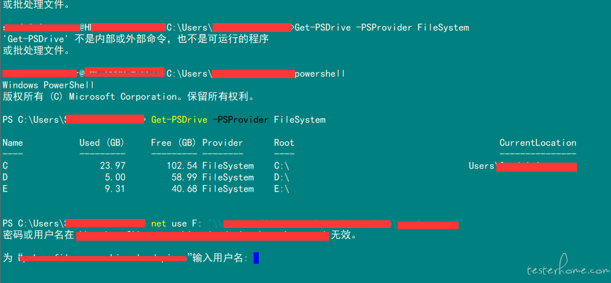Select the Free (GB) column header
Screen dimensions: 611x283
coord(174,143)
